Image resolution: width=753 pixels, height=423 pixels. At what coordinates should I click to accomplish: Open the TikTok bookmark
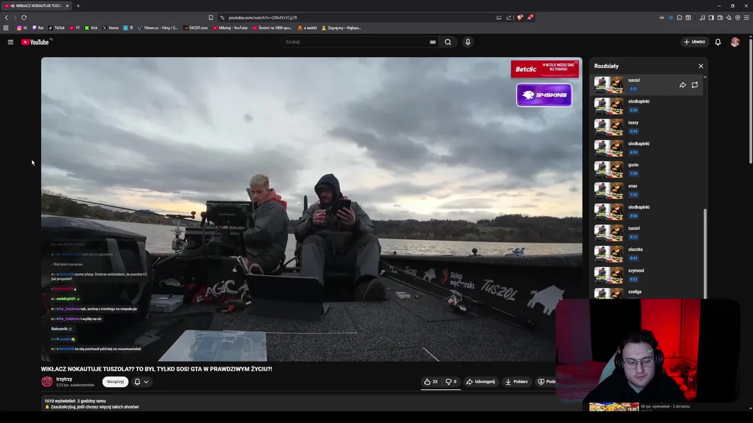[56, 28]
